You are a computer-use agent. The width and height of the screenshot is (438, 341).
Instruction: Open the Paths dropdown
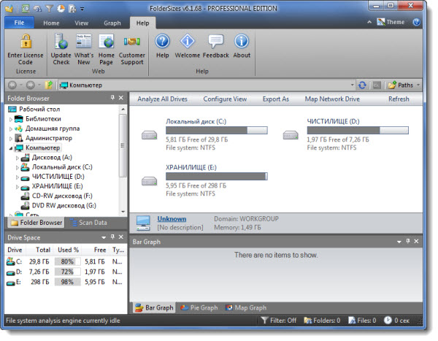(x=402, y=85)
